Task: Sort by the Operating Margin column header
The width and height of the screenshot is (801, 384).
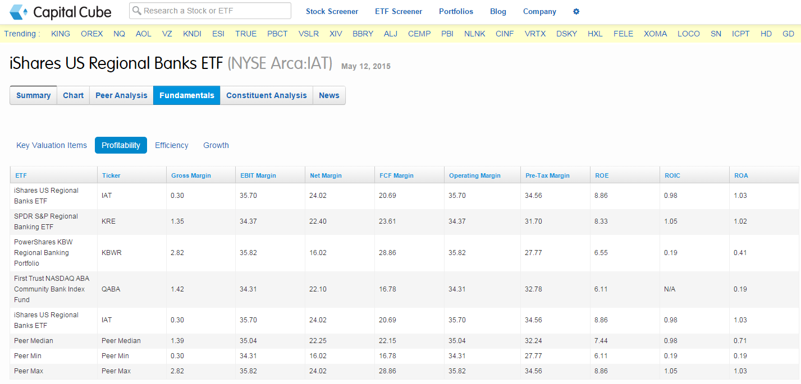Action: click(x=475, y=175)
